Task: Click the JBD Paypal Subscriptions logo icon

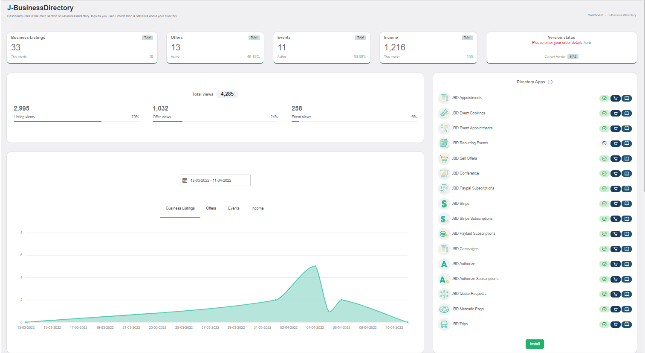Action: [x=444, y=188]
